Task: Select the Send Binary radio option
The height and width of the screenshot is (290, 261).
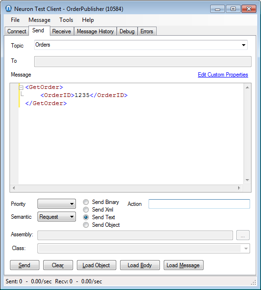Action: (86, 202)
